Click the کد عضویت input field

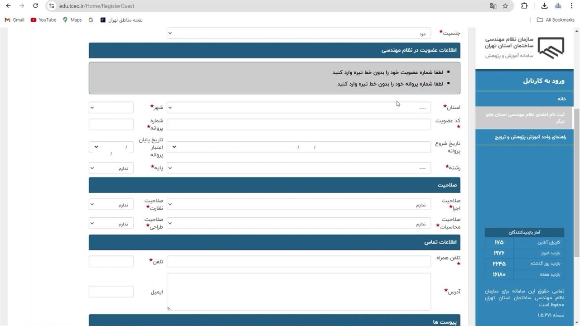point(299,125)
